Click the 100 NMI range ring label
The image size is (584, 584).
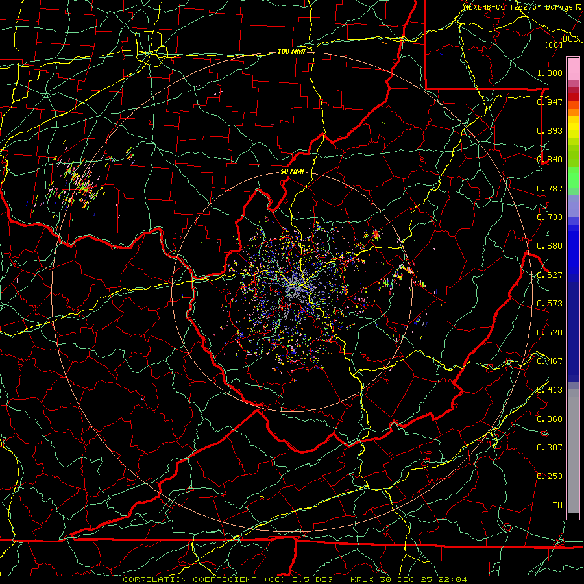coord(291,51)
